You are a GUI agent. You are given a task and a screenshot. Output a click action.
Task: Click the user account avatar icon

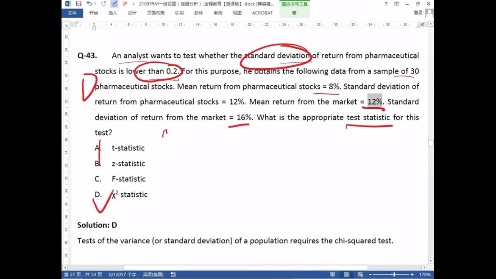(429, 13)
